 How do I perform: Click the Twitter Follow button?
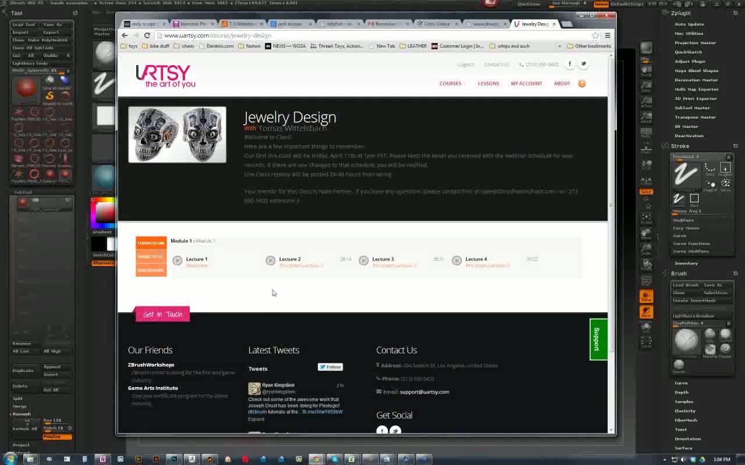[330, 367]
